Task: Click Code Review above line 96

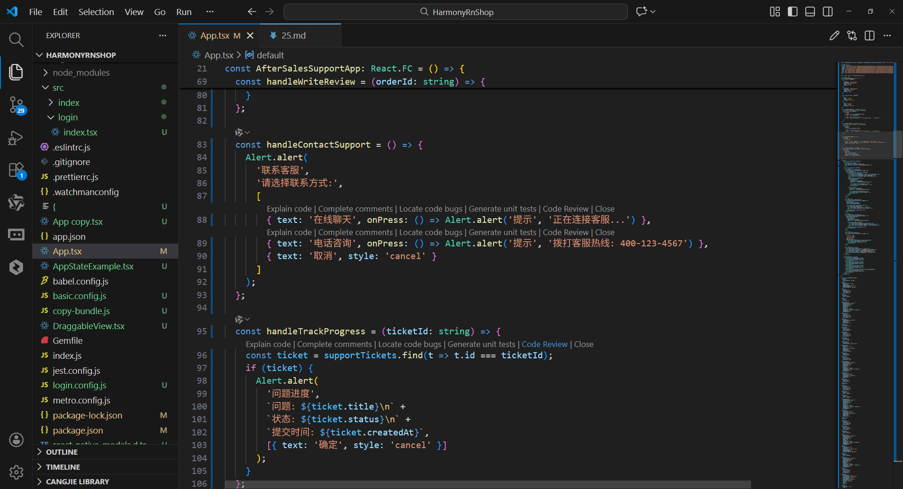Action: click(x=545, y=345)
